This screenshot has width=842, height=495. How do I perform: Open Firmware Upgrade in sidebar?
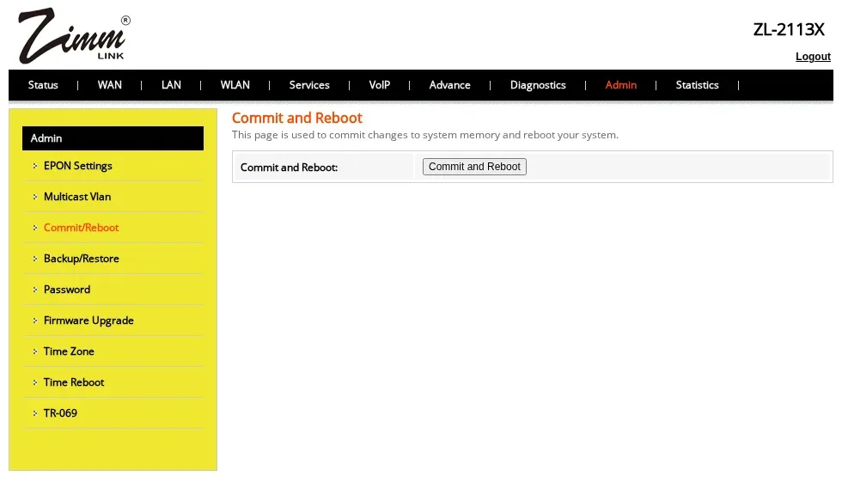pyautogui.click(x=88, y=321)
